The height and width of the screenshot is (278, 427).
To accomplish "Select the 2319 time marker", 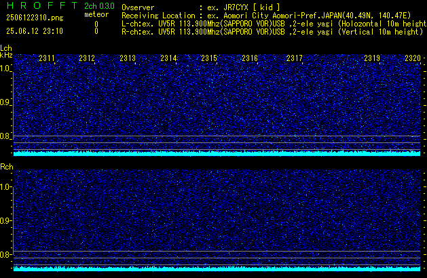I will 372,58.
